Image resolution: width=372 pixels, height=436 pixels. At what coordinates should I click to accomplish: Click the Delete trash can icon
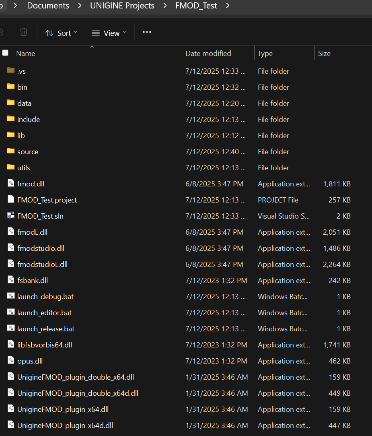click(24, 32)
